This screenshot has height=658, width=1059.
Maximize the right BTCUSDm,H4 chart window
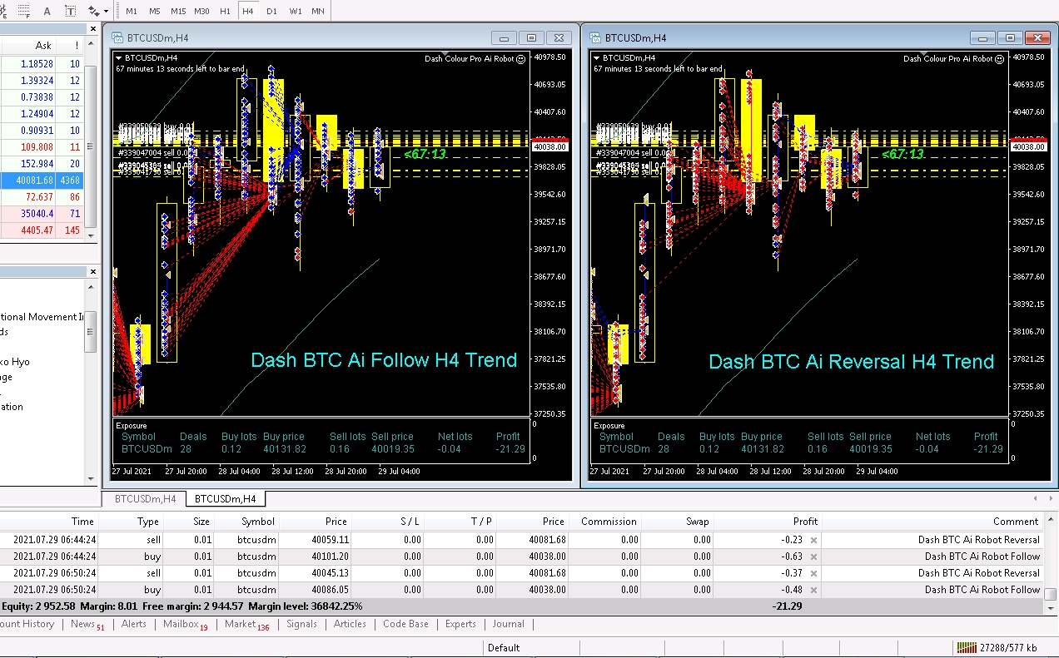point(1010,37)
